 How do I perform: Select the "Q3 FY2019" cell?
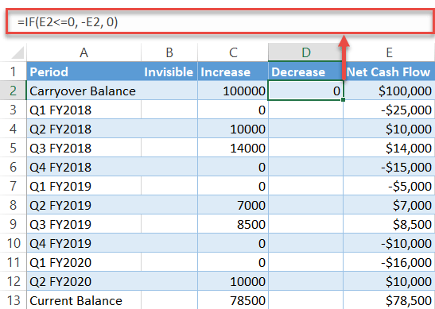click(x=84, y=224)
